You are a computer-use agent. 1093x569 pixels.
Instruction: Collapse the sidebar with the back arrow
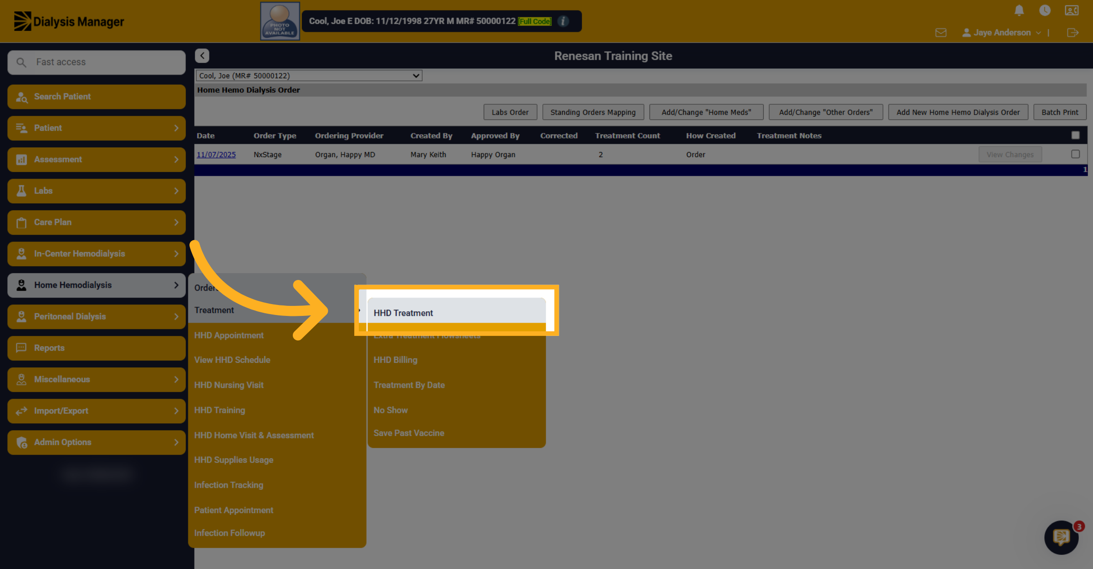click(202, 56)
